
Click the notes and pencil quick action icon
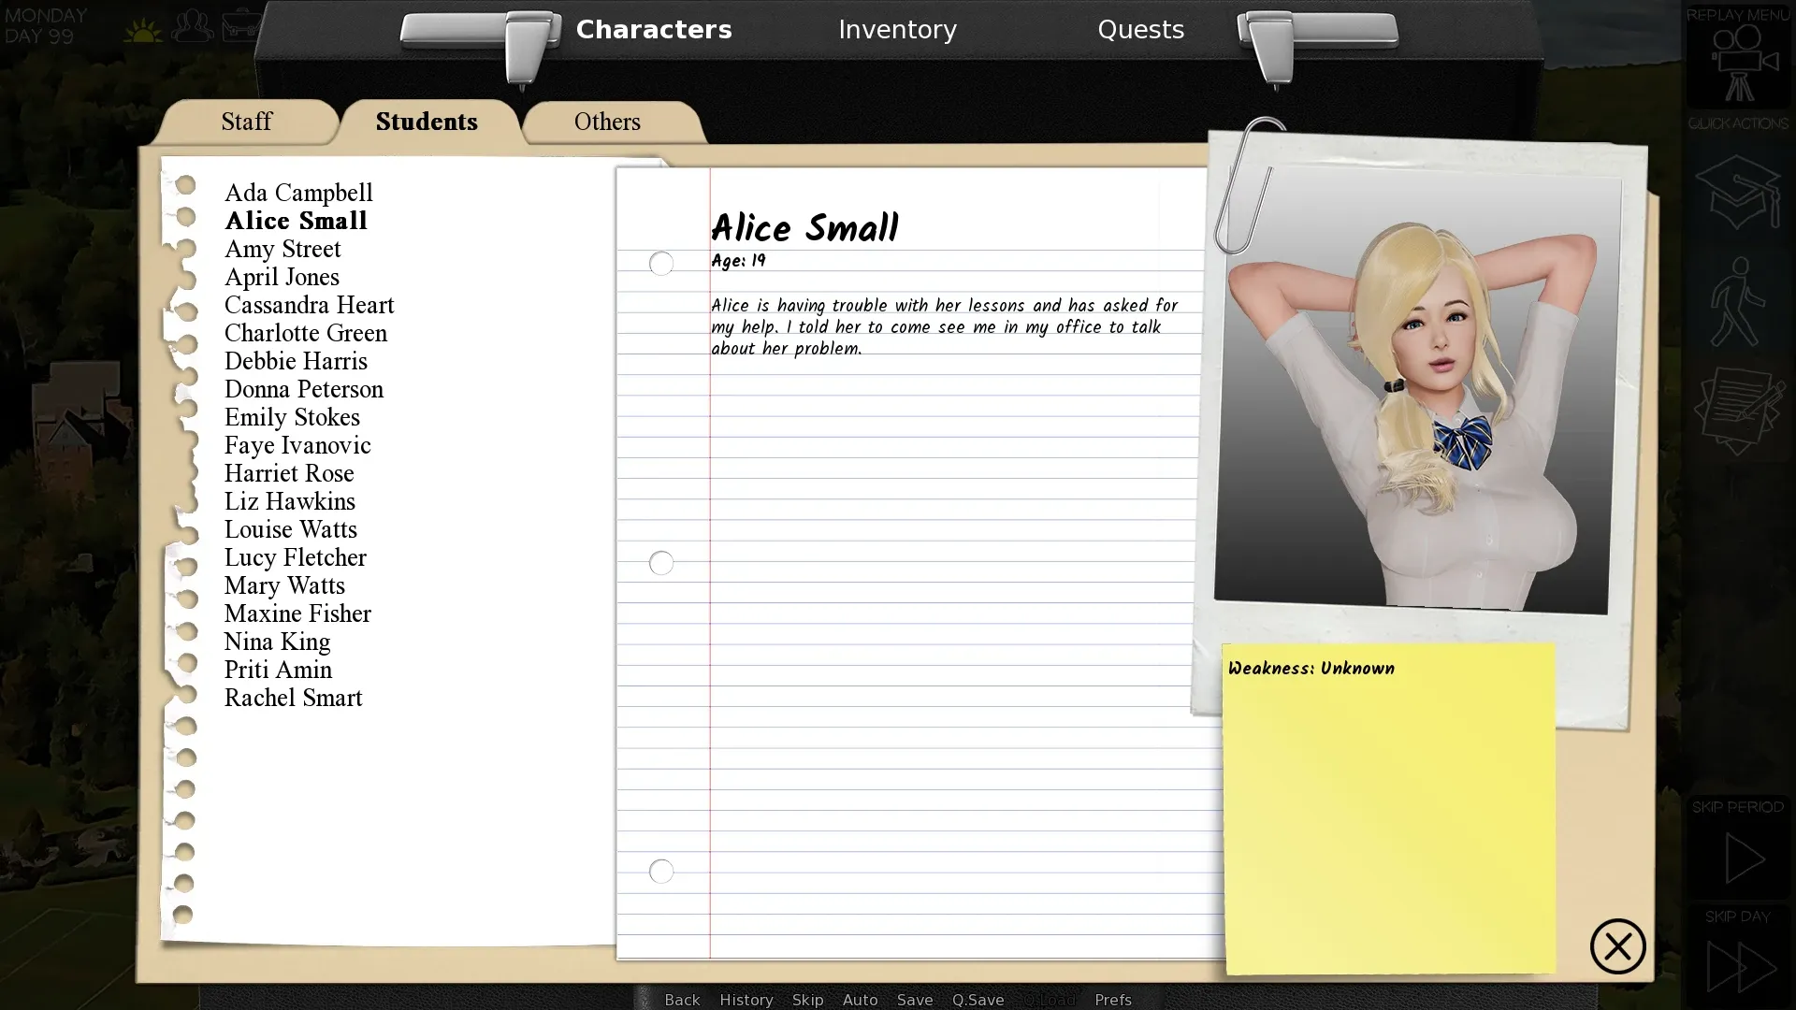point(1739,411)
